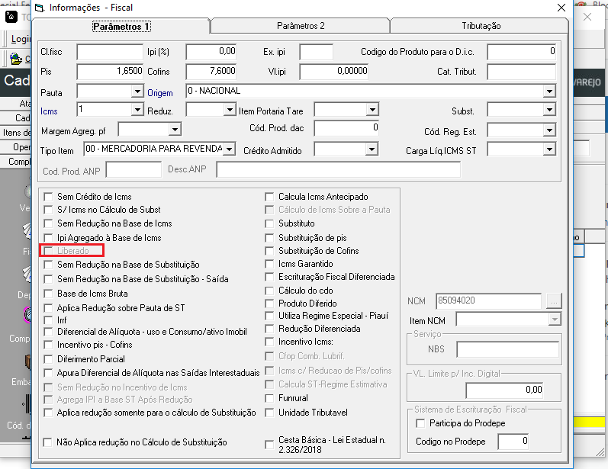608x469 pixels.
Task: Open the Cód. Reg. Est. dropdown
Action: (549, 130)
